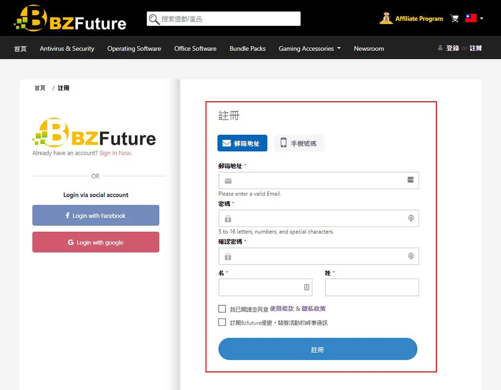Click the Affiliate Program money bag icon

point(386,18)
